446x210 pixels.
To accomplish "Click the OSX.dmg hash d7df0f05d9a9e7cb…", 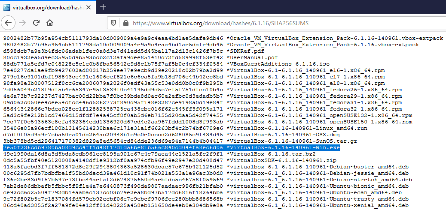I will [x=113, y=135].
